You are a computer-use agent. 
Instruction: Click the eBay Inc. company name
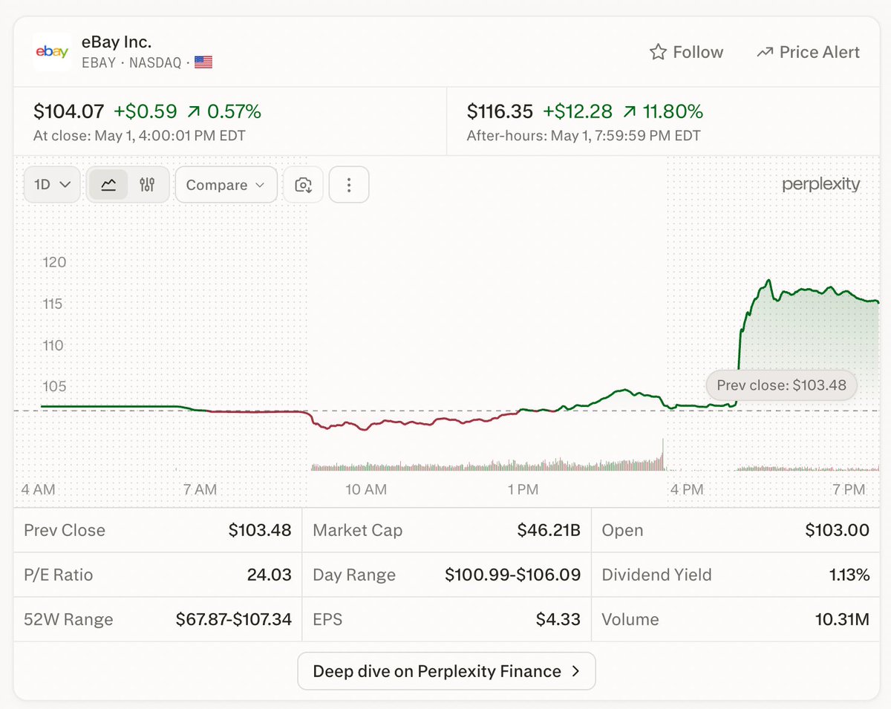[x=117, y=42]
